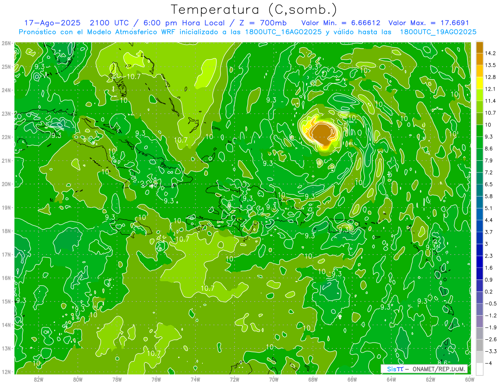Viewport: 499px width, 385px height.
Task: Click the 13.5 value on the color scale
Action: 490,65
